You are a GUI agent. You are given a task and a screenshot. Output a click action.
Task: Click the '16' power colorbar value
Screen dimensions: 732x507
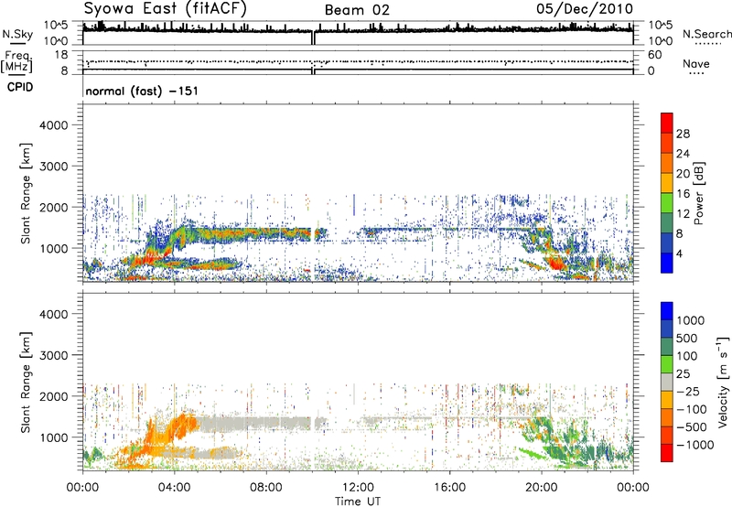click(683, 194)
